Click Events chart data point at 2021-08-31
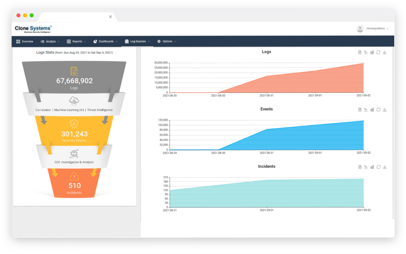This screenshot has height=254, width=406. pos(267,129)
